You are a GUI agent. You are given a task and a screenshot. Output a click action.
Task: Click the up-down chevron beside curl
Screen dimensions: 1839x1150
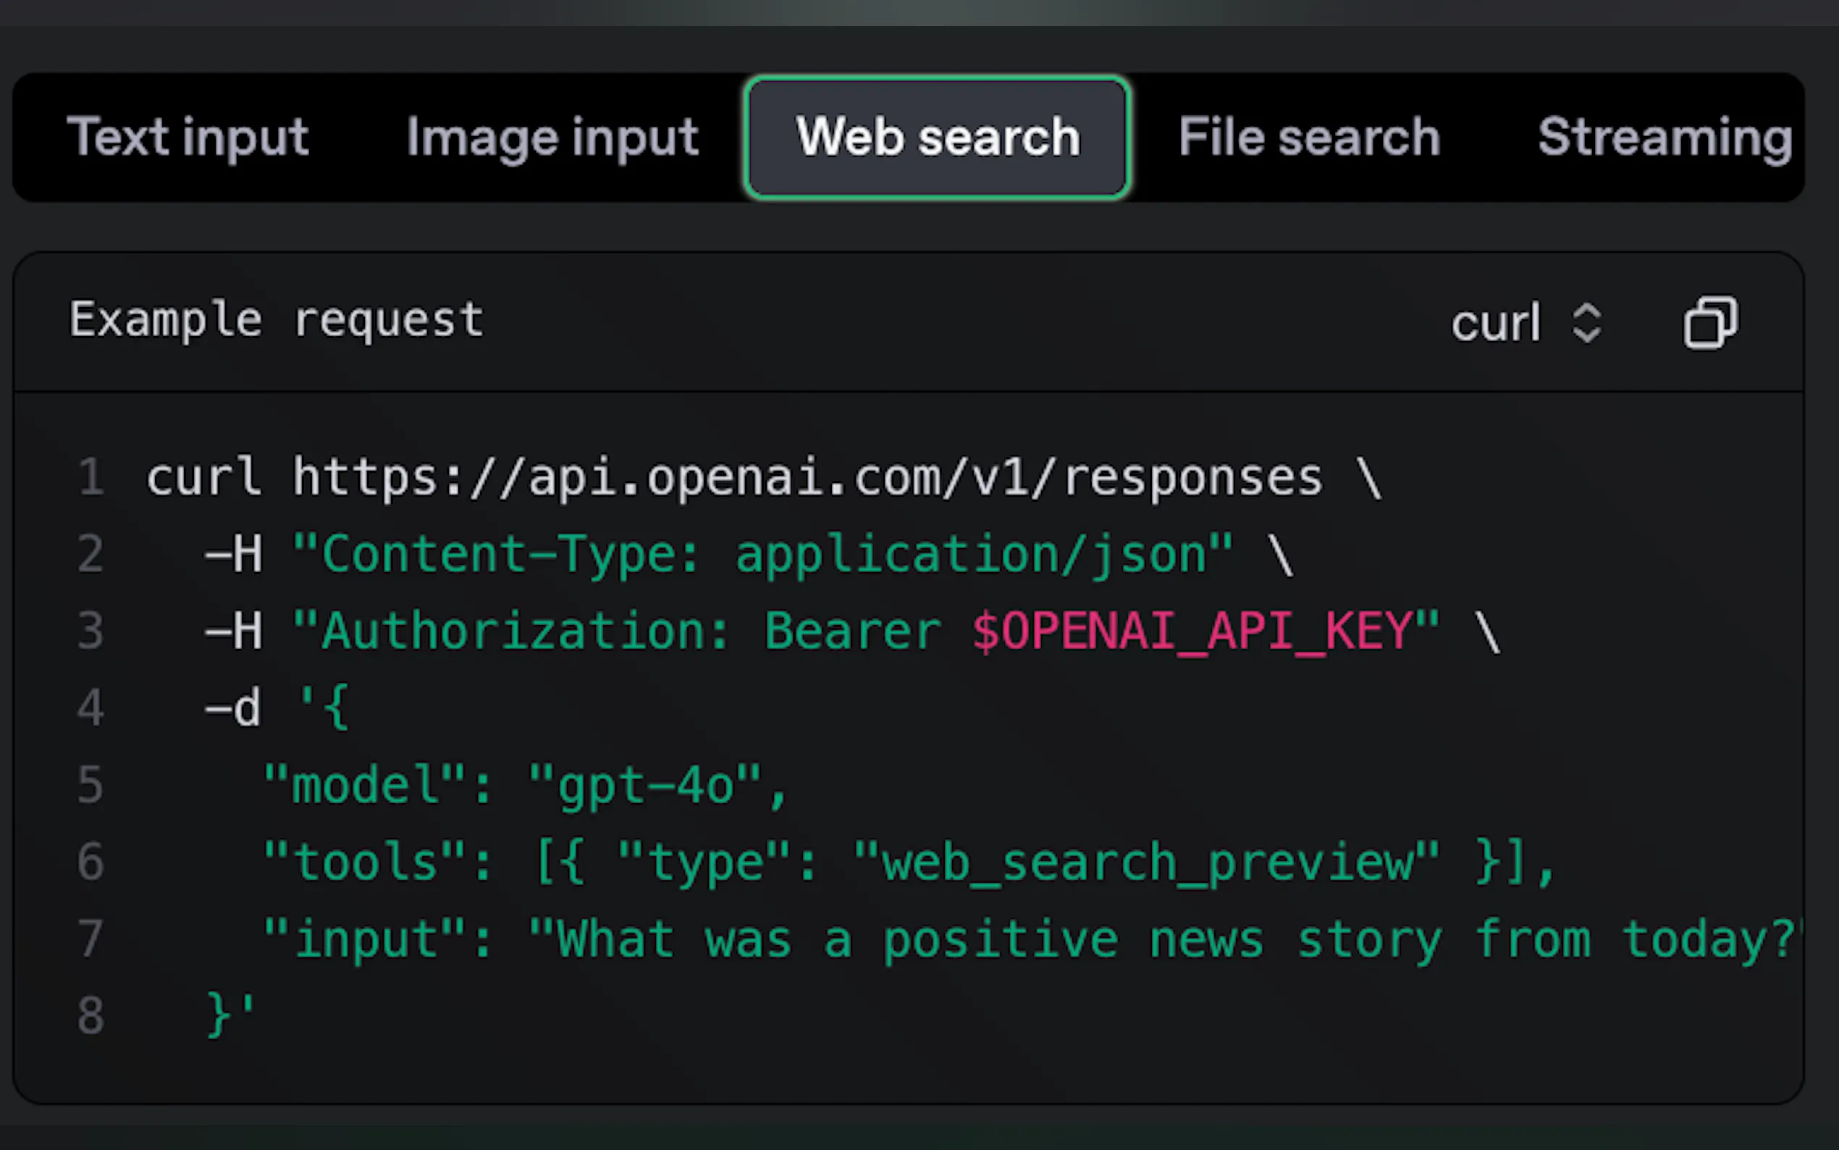coord(1586,322)
